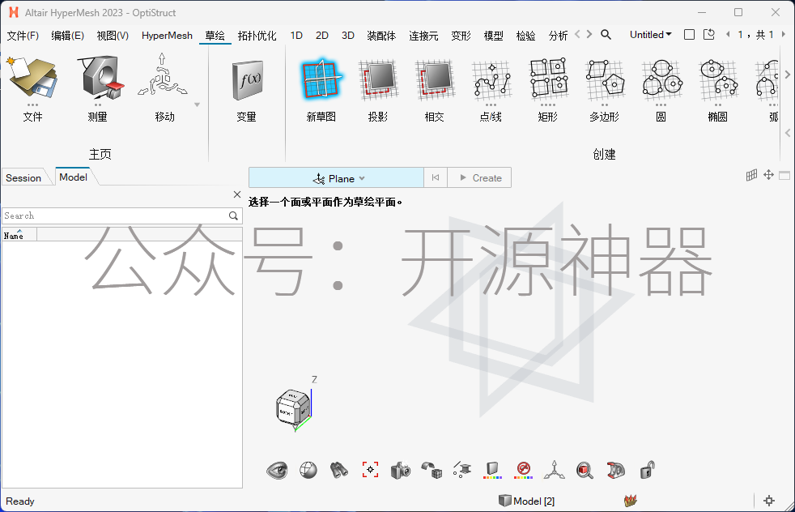
Task: Click the Model [2] status bar entry
Action: coord(527,501)
